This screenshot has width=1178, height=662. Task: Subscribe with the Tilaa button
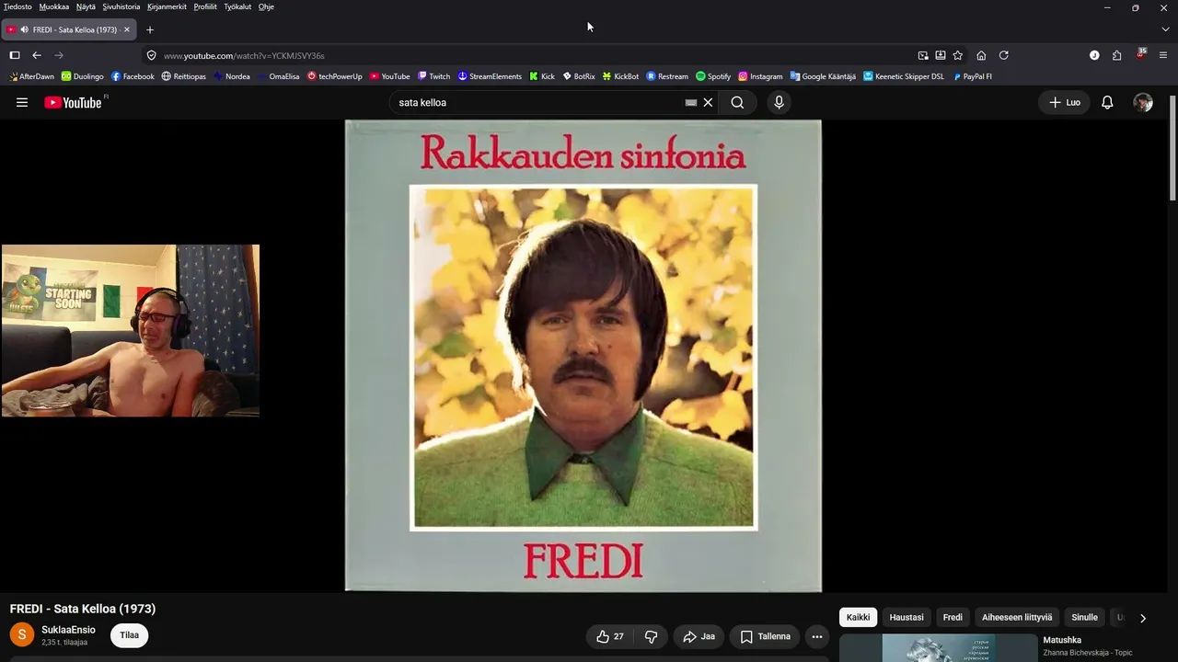click(x=130, y=635)
